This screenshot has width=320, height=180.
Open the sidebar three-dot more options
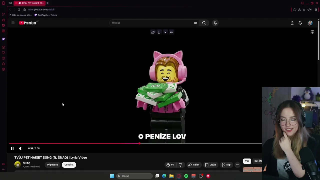[3, 169]
